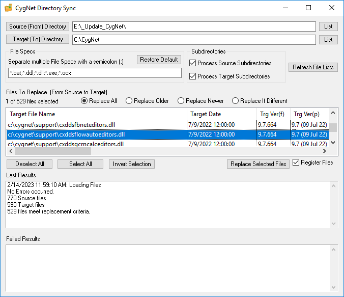Screen dimensions: 344x297
Task: Click Deselect All button
Action: pos(30,164)
